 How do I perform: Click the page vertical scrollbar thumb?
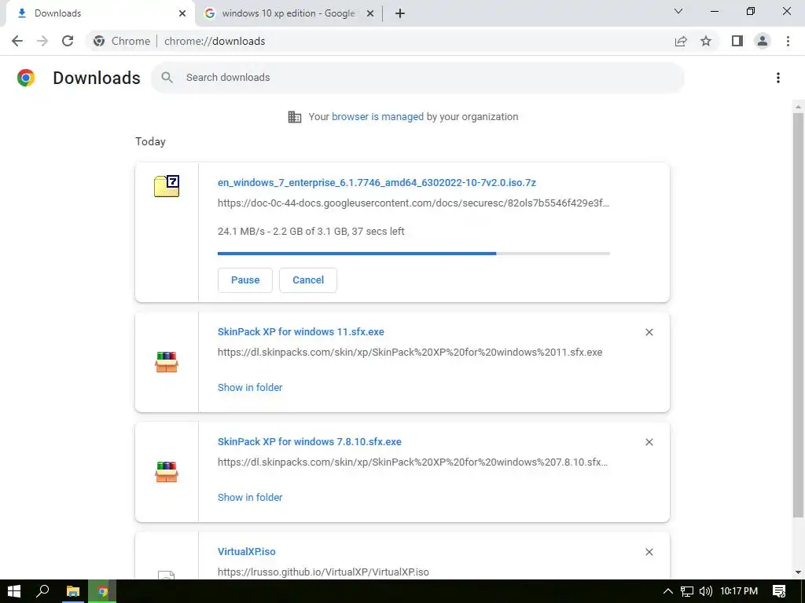coord(798,316)
